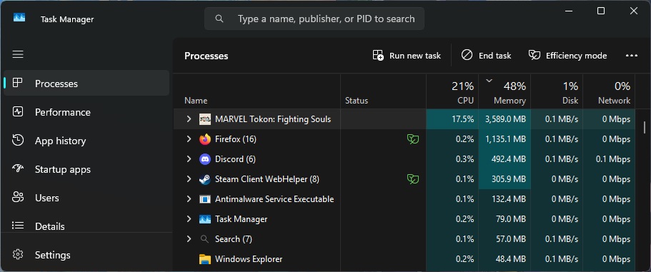The height and width of the screenshot is (272, 651).
Task: Click the Windows Explorer folder icon
Action: pyautogui.click(x=205, y=259)
